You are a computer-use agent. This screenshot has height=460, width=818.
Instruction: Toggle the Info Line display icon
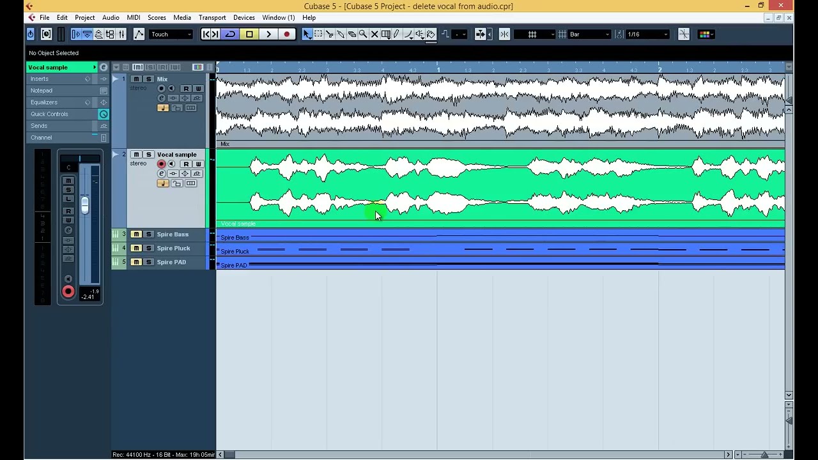pyautogui.click(x=88, y=34)
